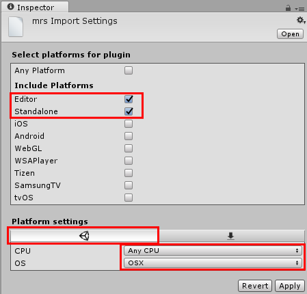Open the OS dropdown showing OSX

click(x=213, y=263)
